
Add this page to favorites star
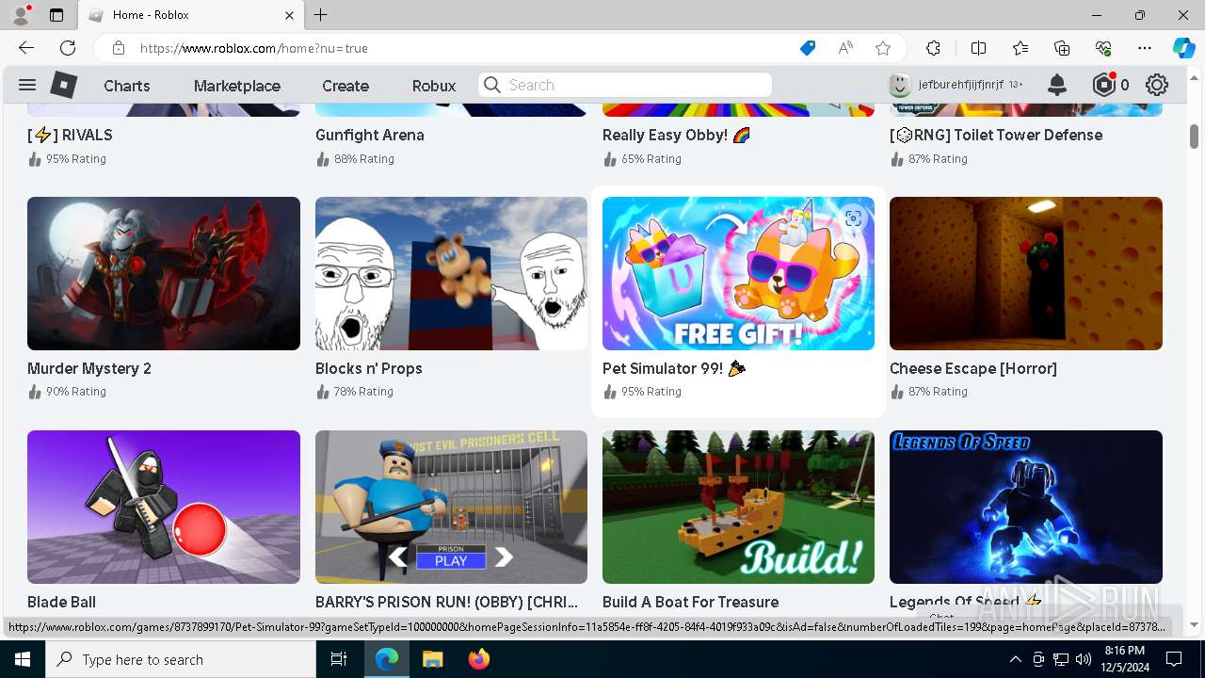pyautogui.click(x=883, y=48)
